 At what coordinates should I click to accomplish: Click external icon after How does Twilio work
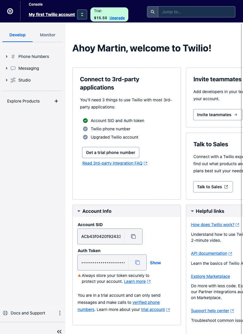(x=237, y=225)
